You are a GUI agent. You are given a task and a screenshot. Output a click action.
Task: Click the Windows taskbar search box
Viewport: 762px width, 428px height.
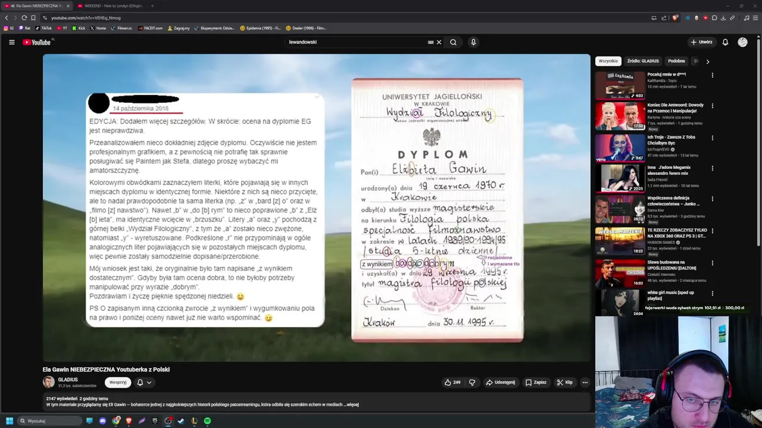pyautogui.click(x=49, y=421)
